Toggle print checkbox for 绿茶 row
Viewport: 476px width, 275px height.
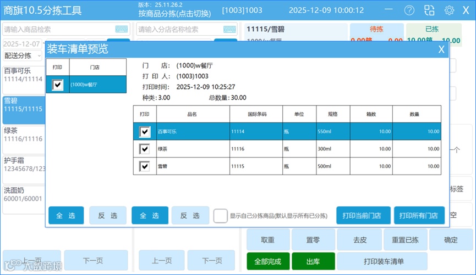(x=145, y=149)
